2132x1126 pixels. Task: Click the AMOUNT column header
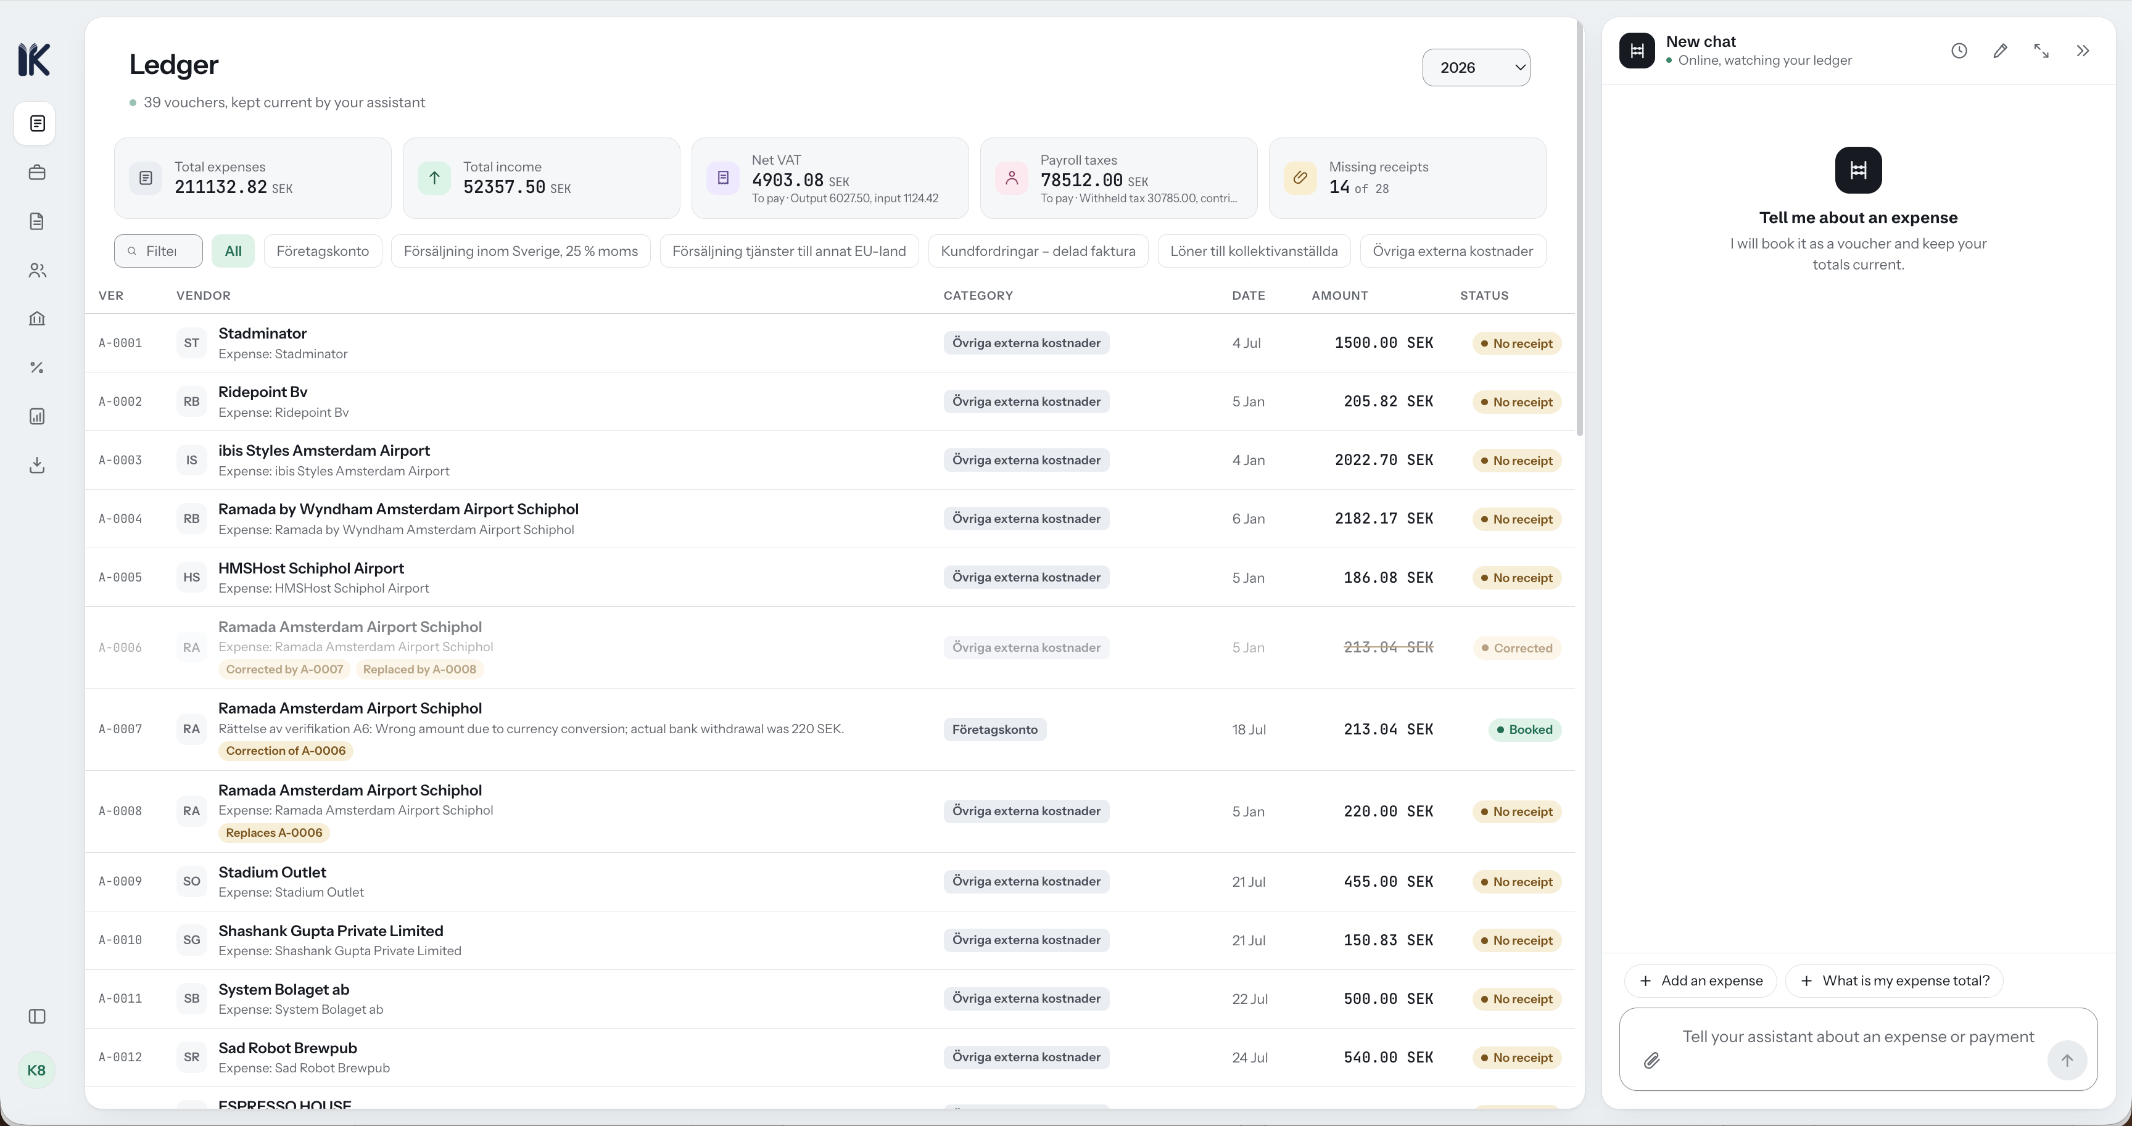tap(1340, 295)
